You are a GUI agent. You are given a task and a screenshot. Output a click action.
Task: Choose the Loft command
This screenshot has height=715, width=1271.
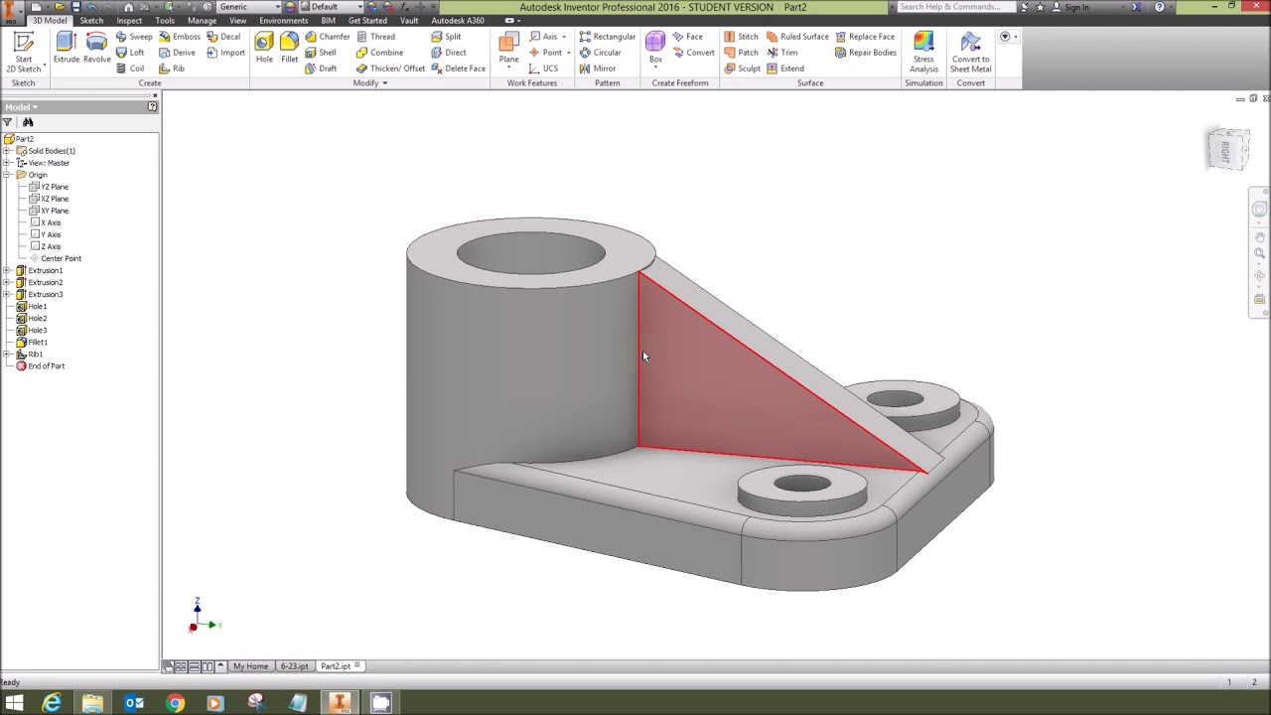[x=130, y=53]
